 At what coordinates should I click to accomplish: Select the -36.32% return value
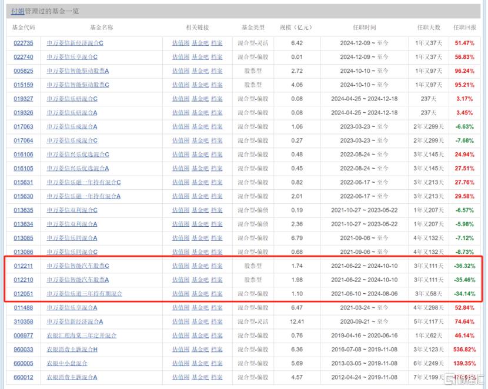click(464, 266)
